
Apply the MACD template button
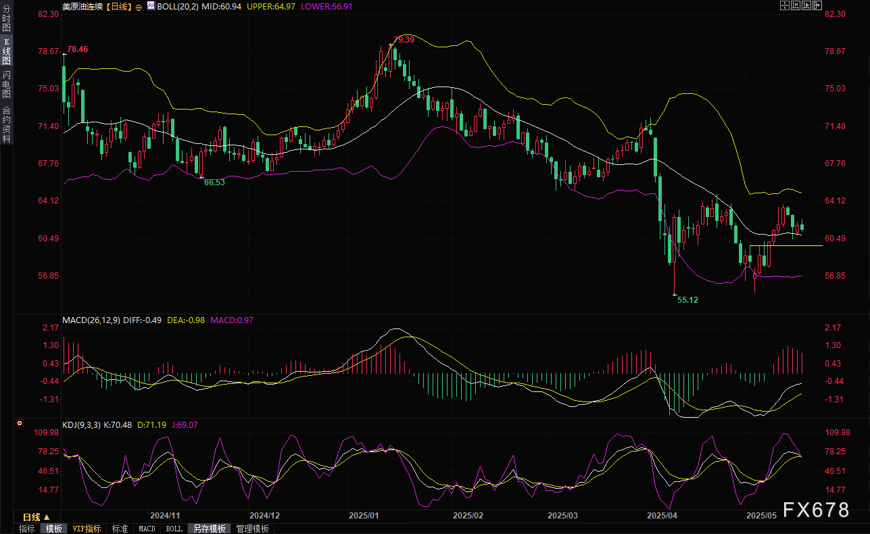click(147, 529)
